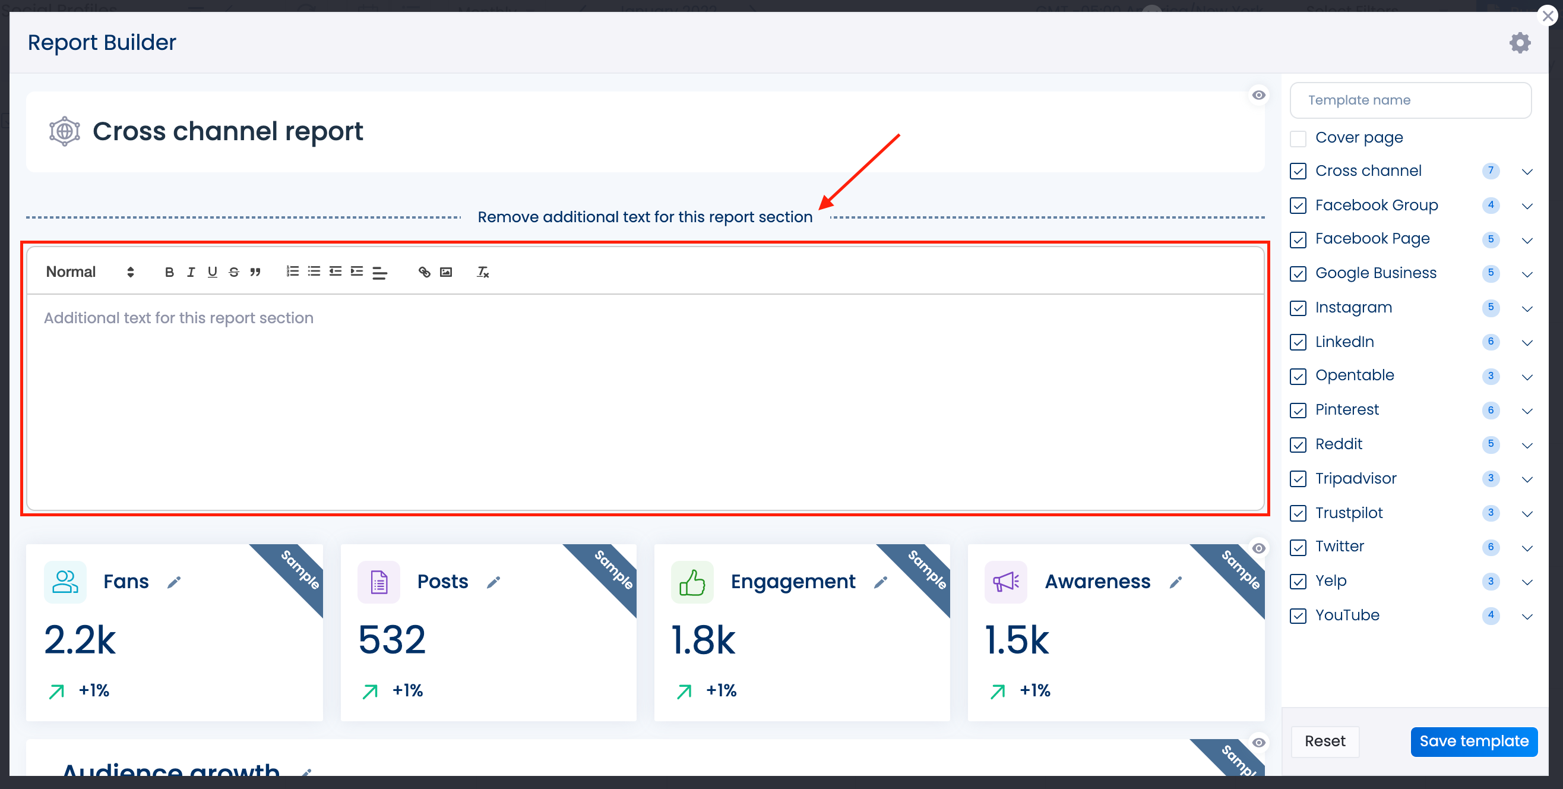Close the Report Builder dialog

point(1548,16)
